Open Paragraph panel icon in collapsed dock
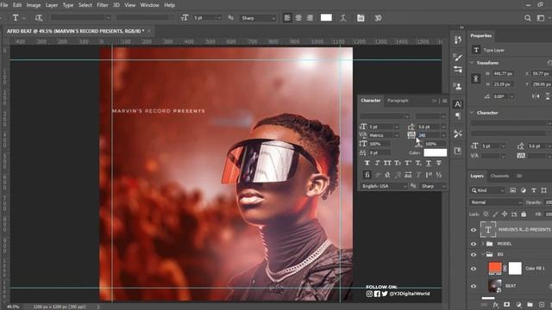This screenshot has height=310, width=552. click(458, 116)
